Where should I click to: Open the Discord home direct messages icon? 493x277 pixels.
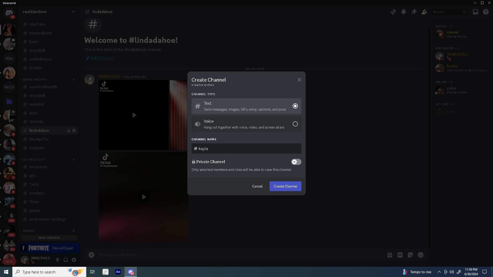pos(9,13)
